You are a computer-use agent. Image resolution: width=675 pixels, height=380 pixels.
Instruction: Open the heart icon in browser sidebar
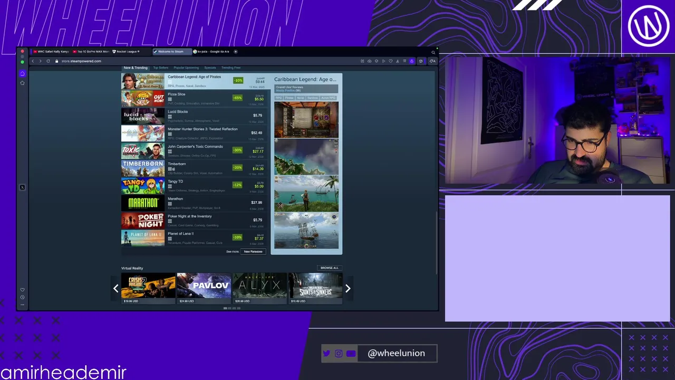(x=22, y=290)
